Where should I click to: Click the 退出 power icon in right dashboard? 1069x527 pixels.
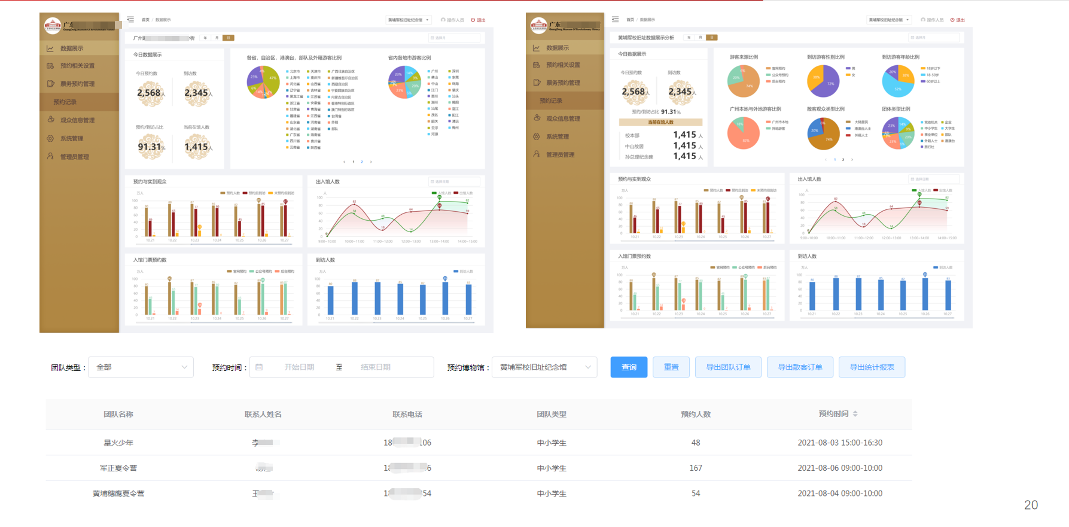952,20
